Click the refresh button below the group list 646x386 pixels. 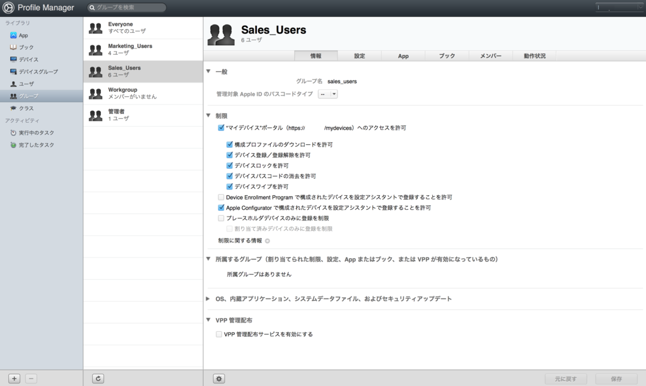[x=98, y=378]
